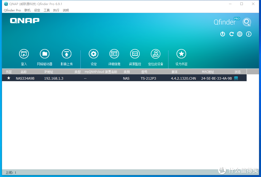The height and width of the screenshot is (177, 261).
Task: Click the SMTP status icon for NAS334A9B
Action: [x=236, y=78]
